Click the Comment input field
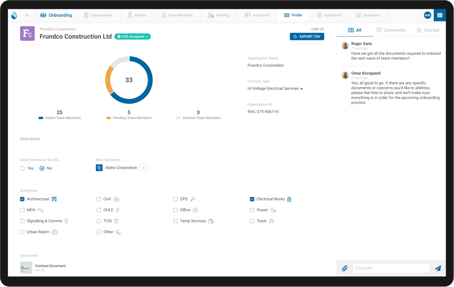454x287 pixels. tap(391, 268)
